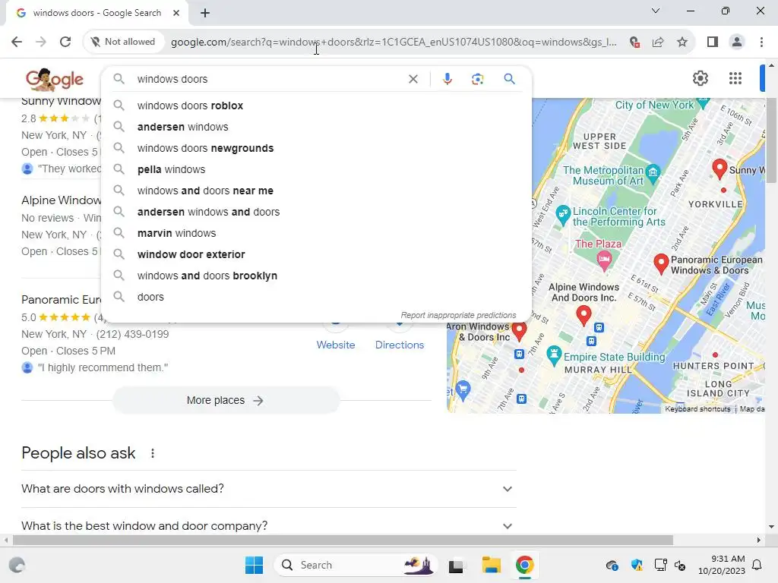
Task: Click the search box containing windows doors
Action: click(268, 79)
